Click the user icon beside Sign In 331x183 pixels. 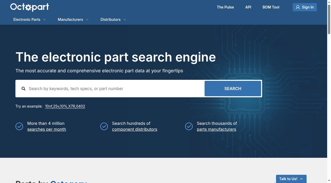point(298,7)
